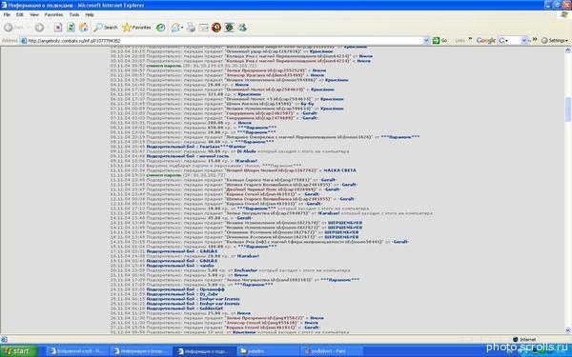
Task: Open the Help menu
Action: [90, 14]
